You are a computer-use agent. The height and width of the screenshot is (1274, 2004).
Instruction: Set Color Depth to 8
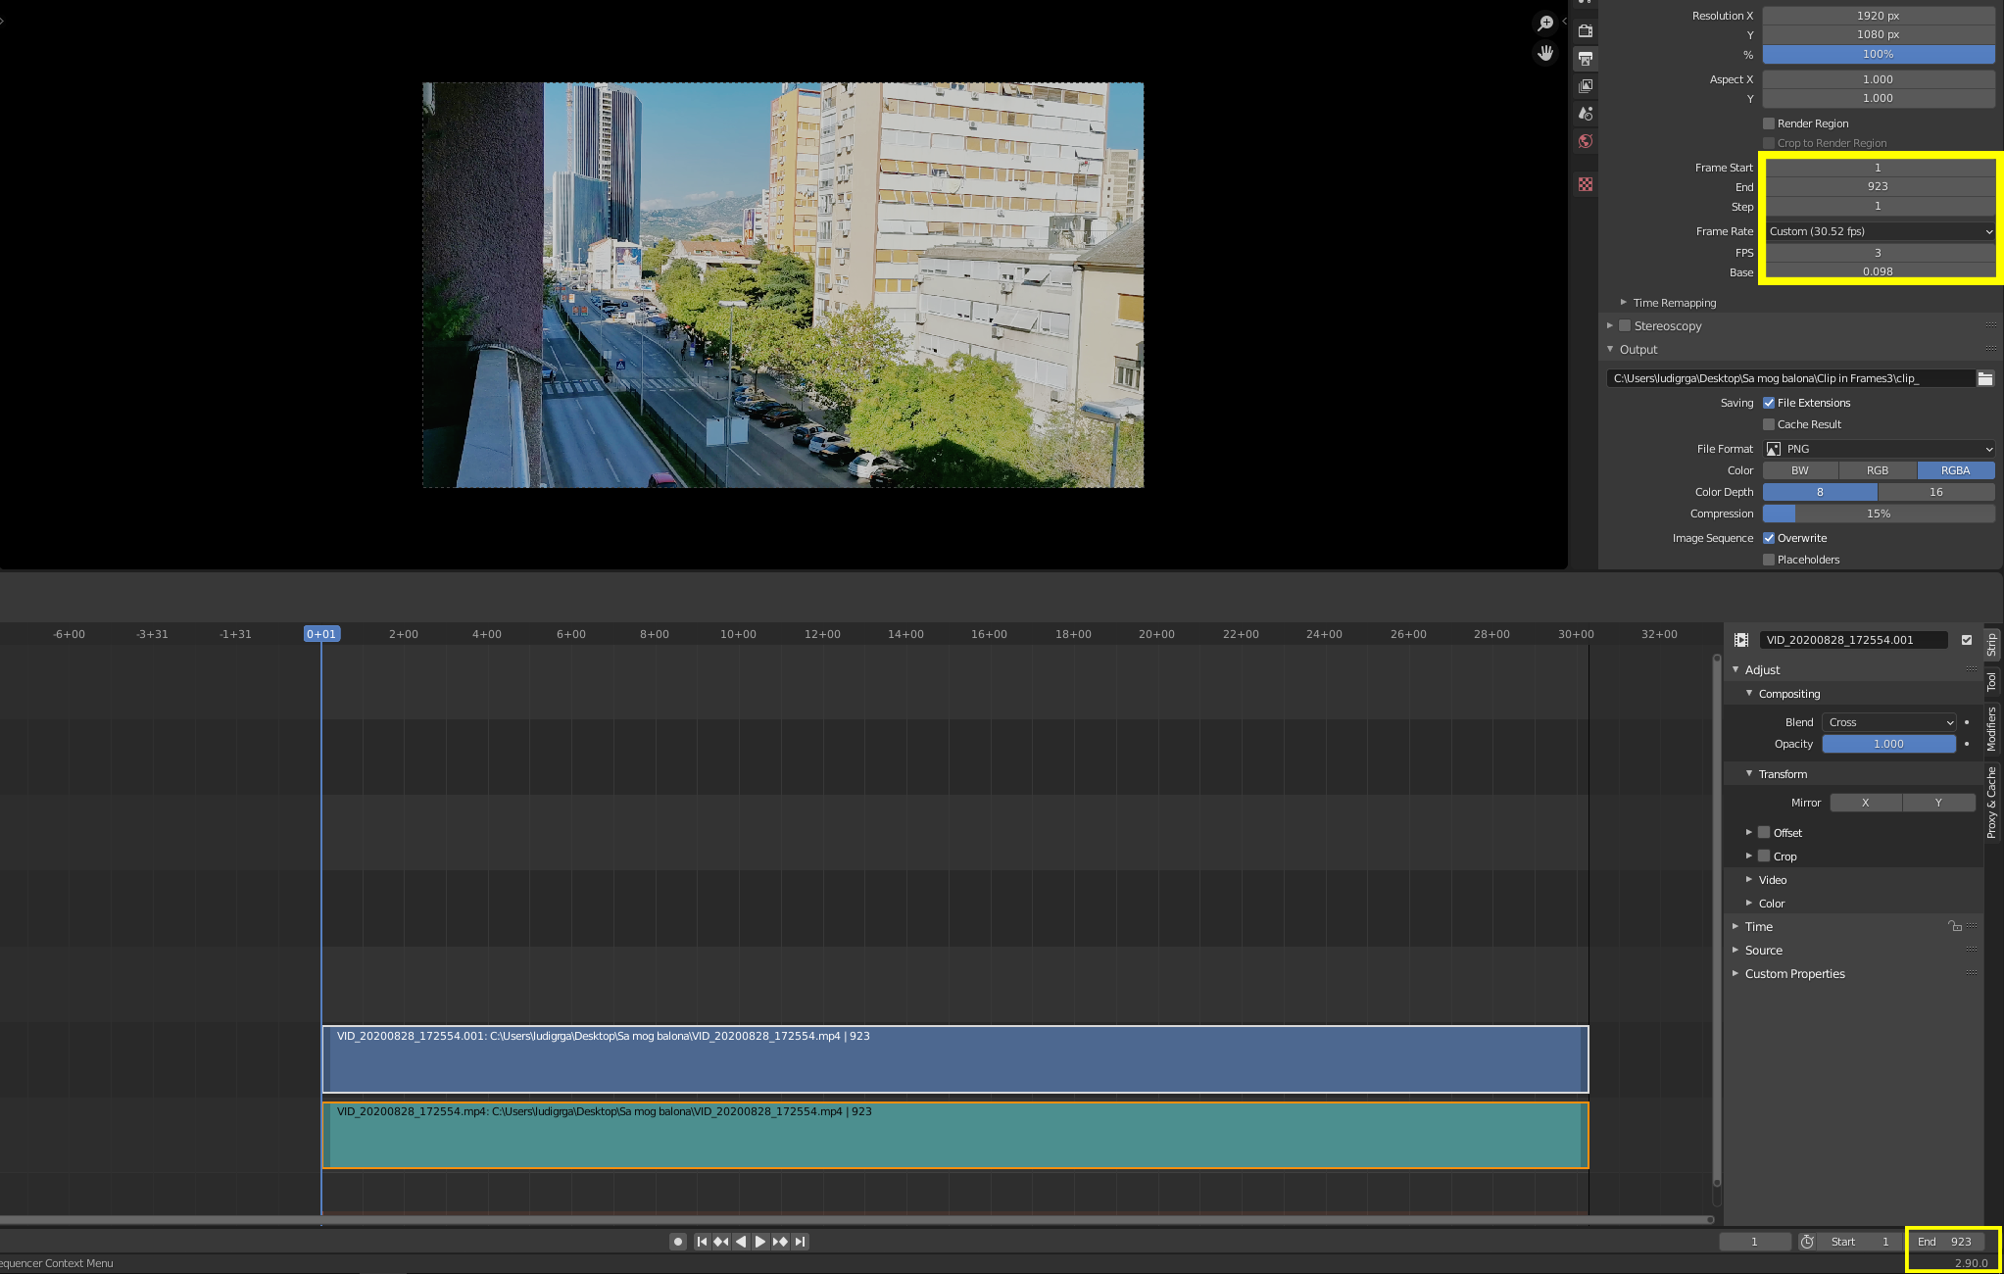pos(1820,492)
